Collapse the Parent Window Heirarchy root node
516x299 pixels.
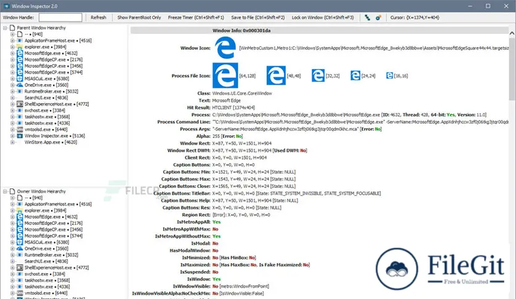5,28
